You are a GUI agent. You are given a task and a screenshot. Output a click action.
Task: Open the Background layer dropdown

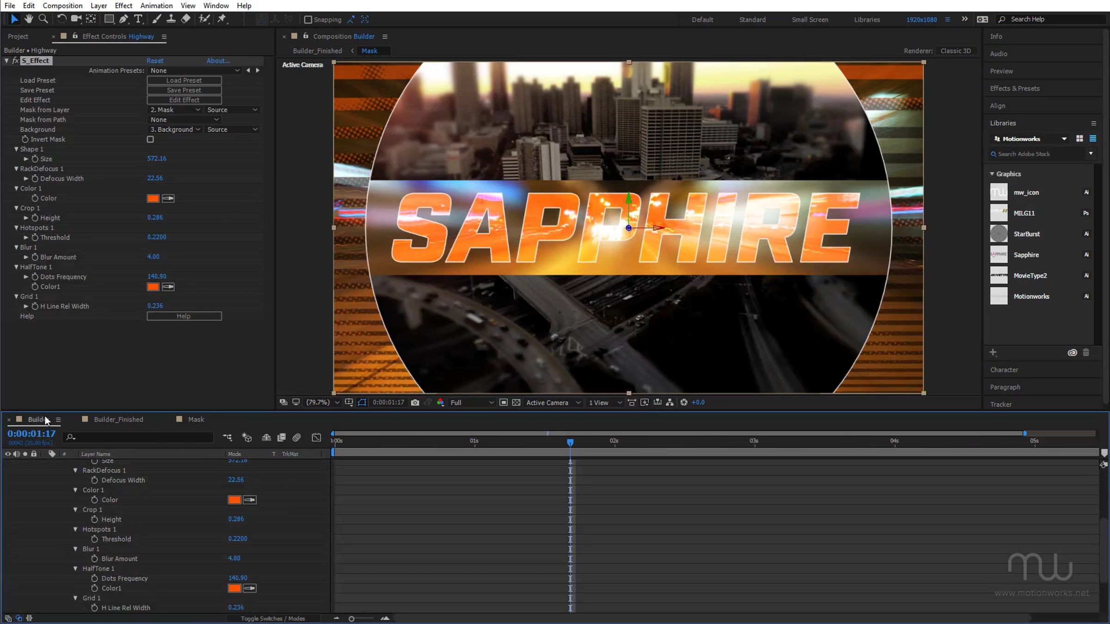tap(174, 129)
